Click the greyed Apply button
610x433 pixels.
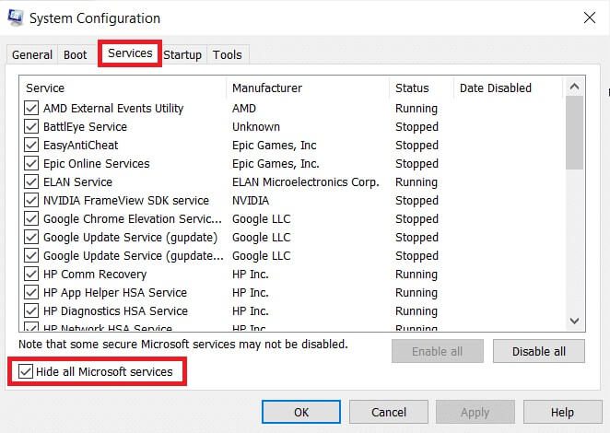point(475,412)
